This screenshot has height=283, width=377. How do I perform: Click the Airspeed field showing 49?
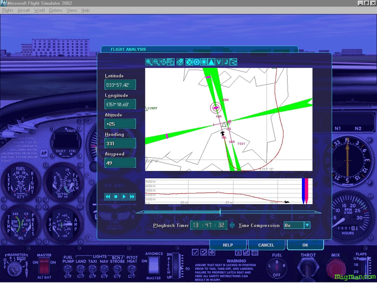pyautogui.click(x=120, y=163)
